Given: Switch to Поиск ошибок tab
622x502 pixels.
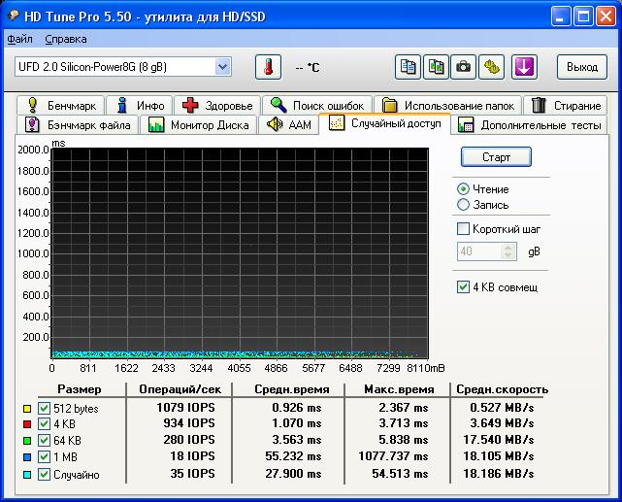Looking at the screenshot, I should (317, 106).
